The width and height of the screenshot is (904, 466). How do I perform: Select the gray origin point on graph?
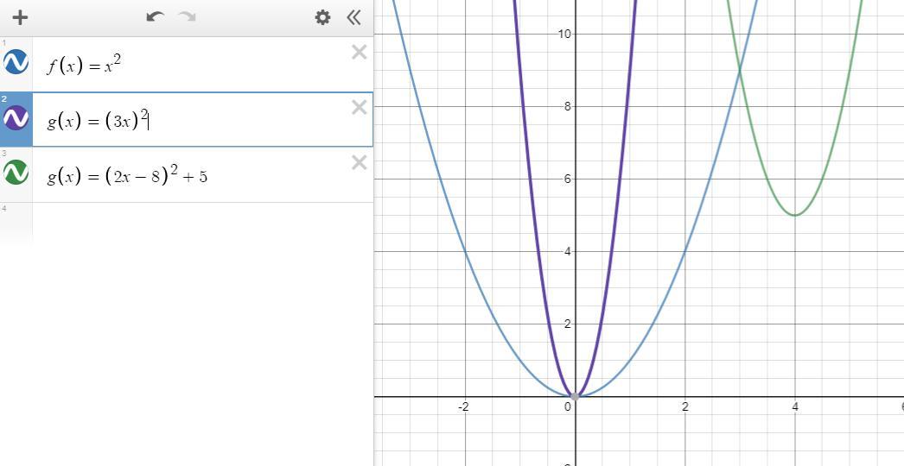[575, 396]
